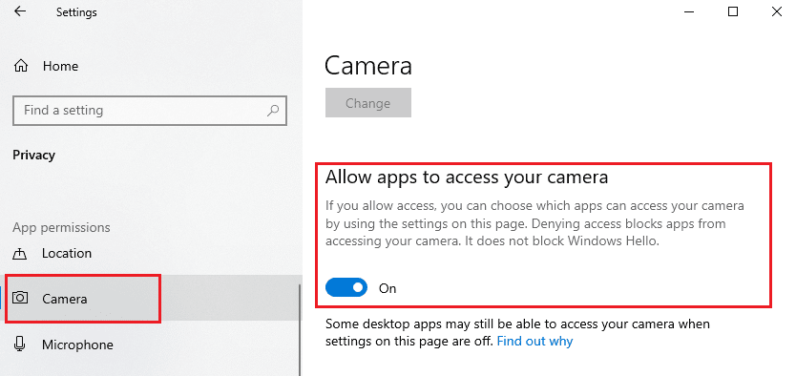
Task: Click the Home house icon
Action: pyautogui.click(x=20, y=66)
